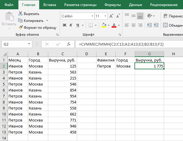
Task: Select cell G2 with value 1 775
Action: pyautogui.click(x=149, y=66)
